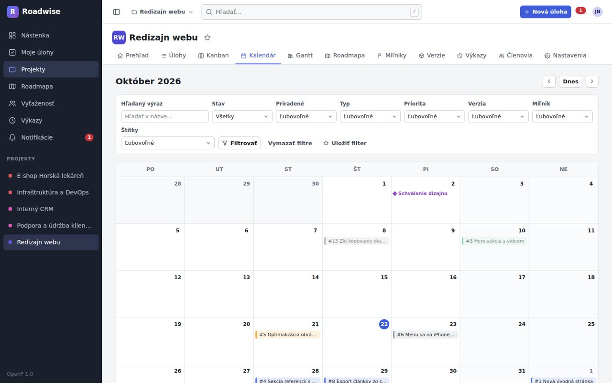Open the Stav dropdown
The width and height of the screenshot is (612, 383).
(242, 116)
